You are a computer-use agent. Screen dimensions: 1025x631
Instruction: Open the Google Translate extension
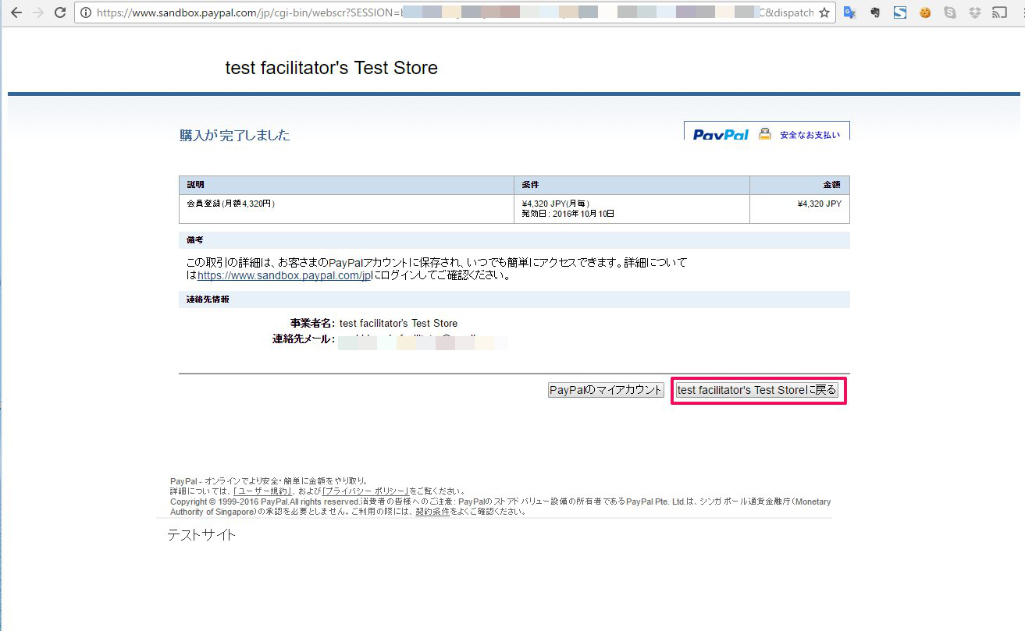coord(849,12)
